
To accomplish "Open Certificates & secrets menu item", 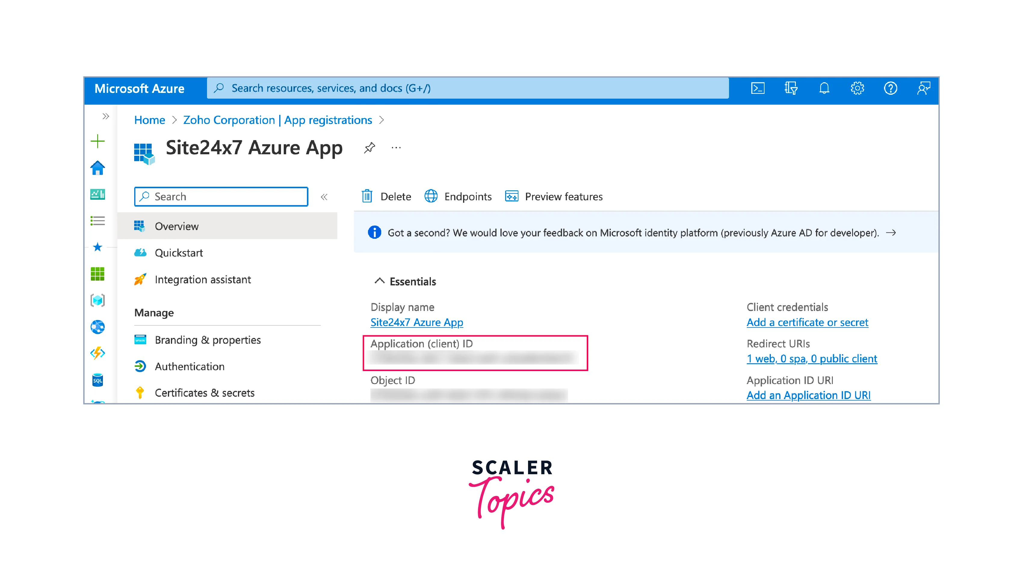I will (x=205, y=393).
